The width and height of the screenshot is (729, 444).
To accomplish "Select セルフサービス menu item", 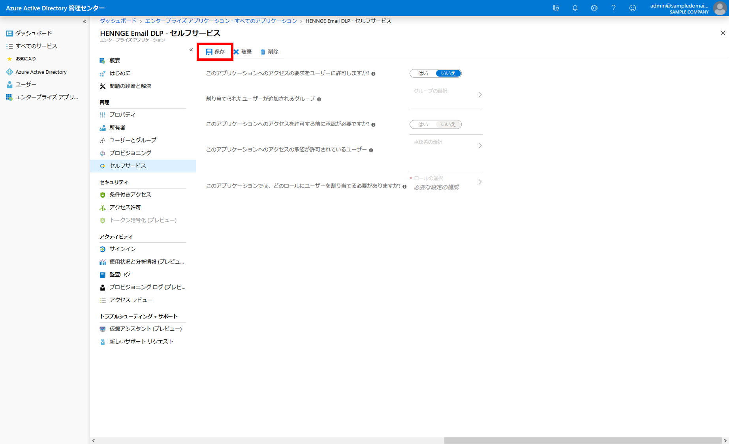I will coord(143,166).
